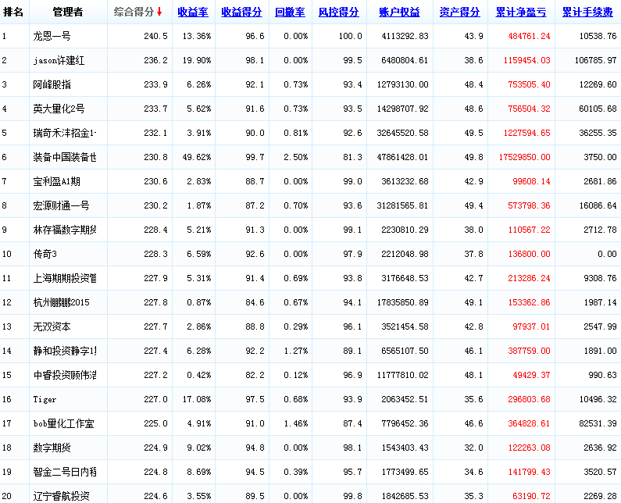The image size is (621, 503).
Task: Click account equity 4113292.83
Action: coord(405,36)
